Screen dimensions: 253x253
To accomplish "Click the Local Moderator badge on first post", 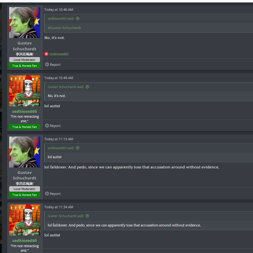I will [x=24, y=60].
